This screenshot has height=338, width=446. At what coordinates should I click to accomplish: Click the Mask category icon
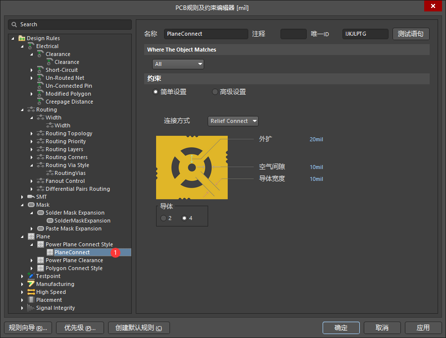[31, 205]
